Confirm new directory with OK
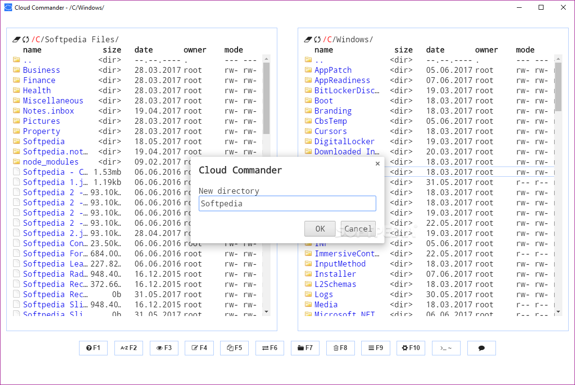This screenshot has width=575, height=385. click(320, 229)
